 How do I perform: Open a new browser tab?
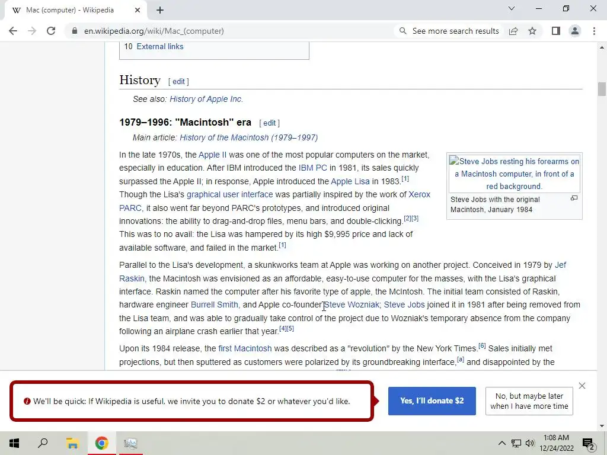pyautogui.click(x=160, y=11)
